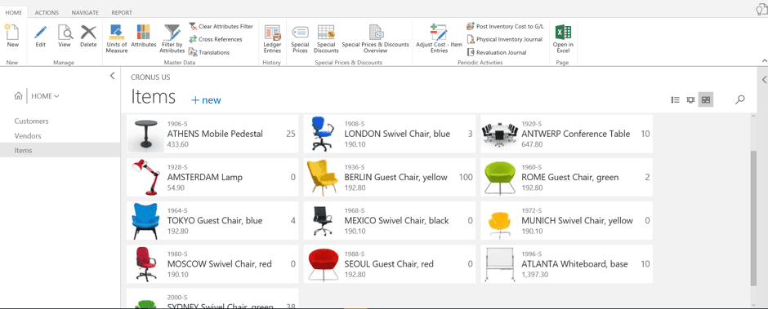Select the REPORT ribbon tab
Screen dimensions: 768x309
[x=122, y=13]
